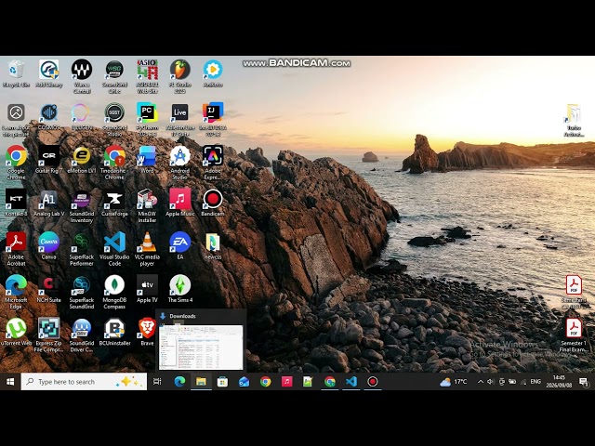Screen dimensions: 595x446
Task: Open Microsoft Edge from the taskbar
Action: [x=179, y=382]
